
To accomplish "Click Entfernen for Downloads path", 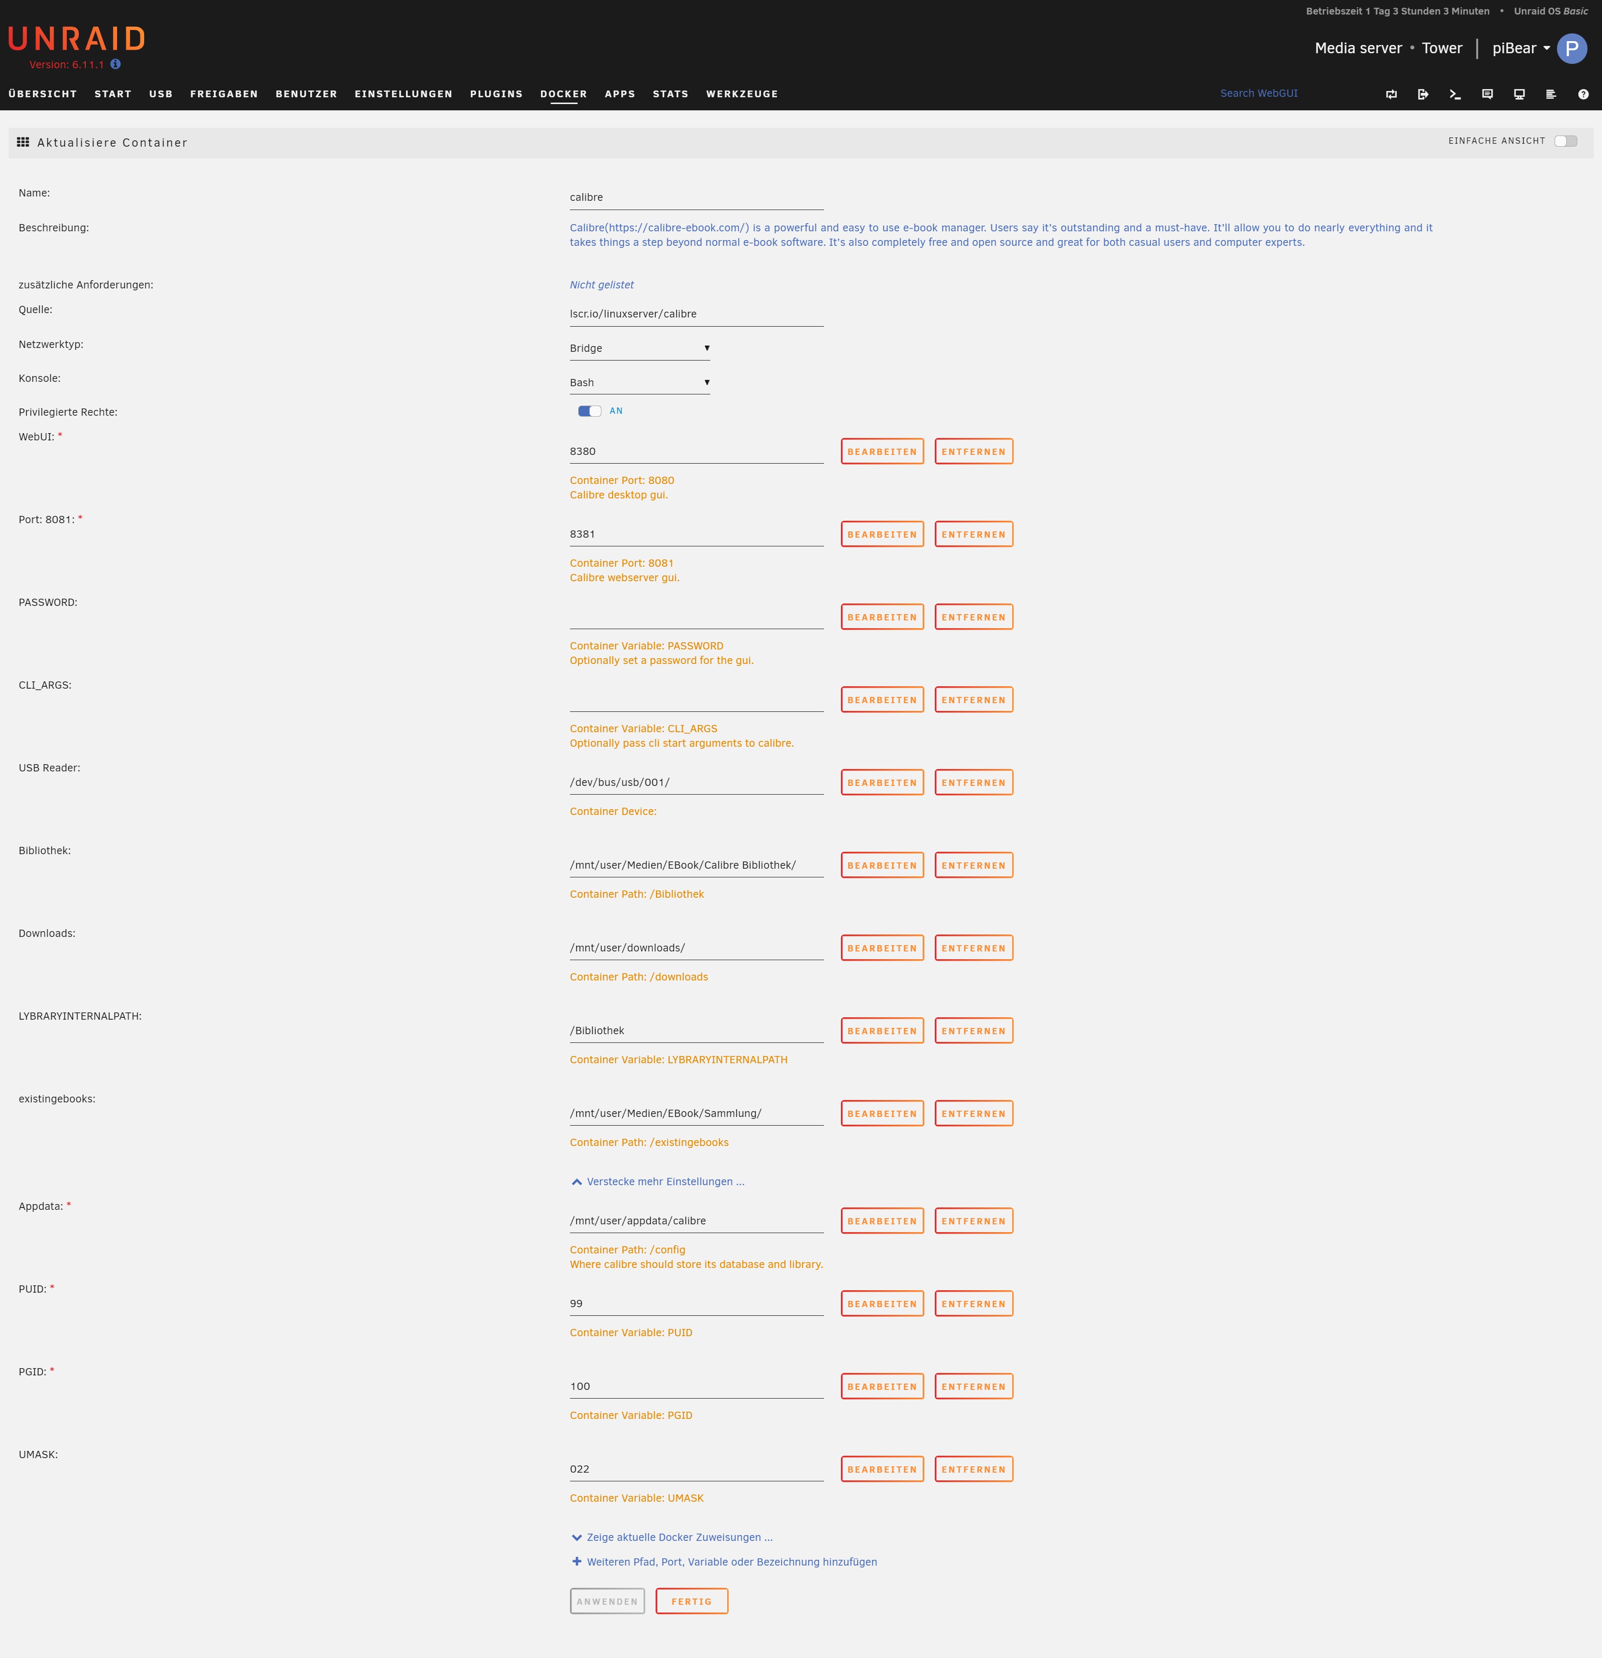I will coord(973,948).
